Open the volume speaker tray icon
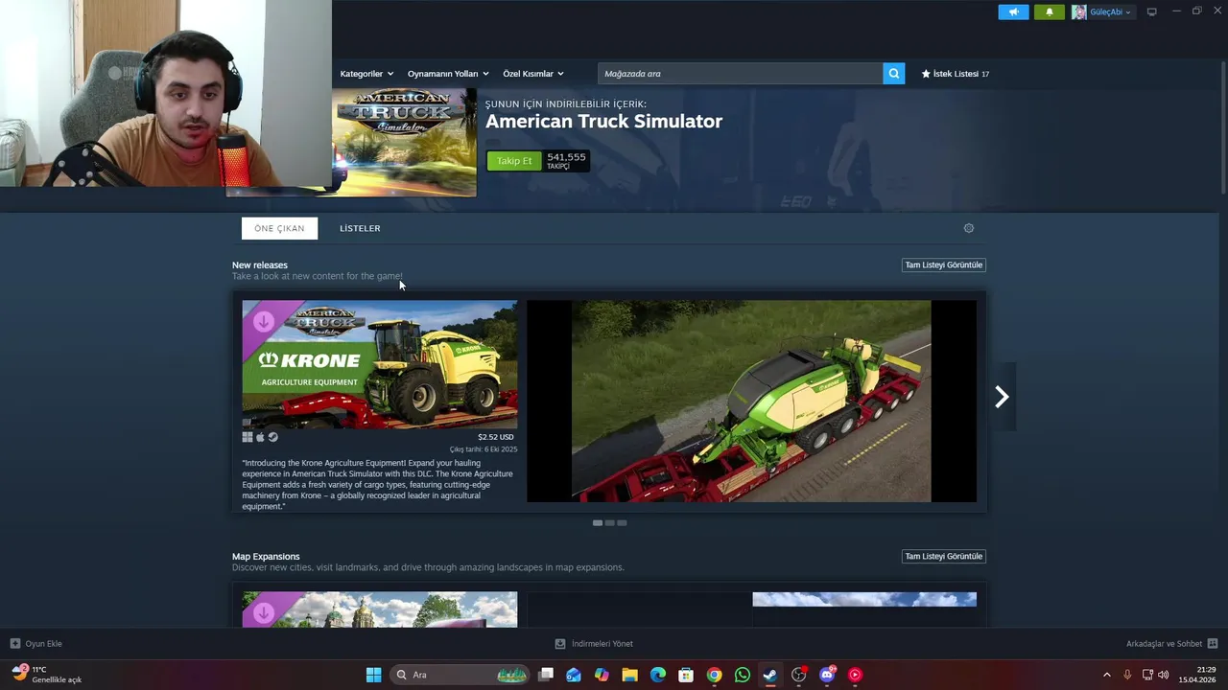The image size is (1228, 690). (x=1164, y=675)
